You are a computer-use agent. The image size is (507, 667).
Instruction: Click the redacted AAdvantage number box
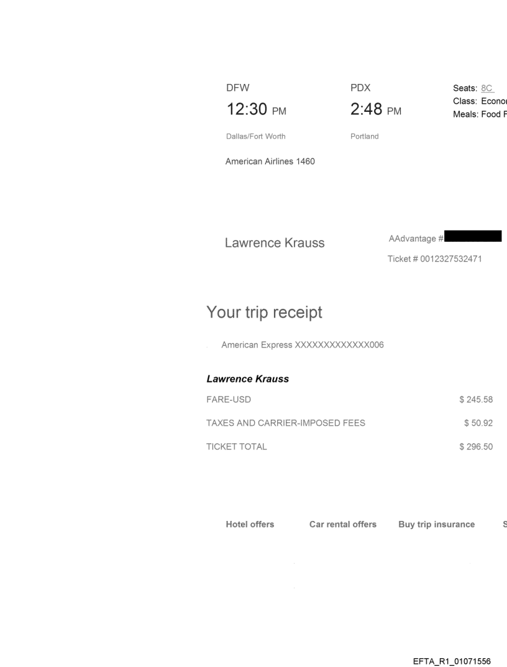pyautogui.click(x=473, y=236)
